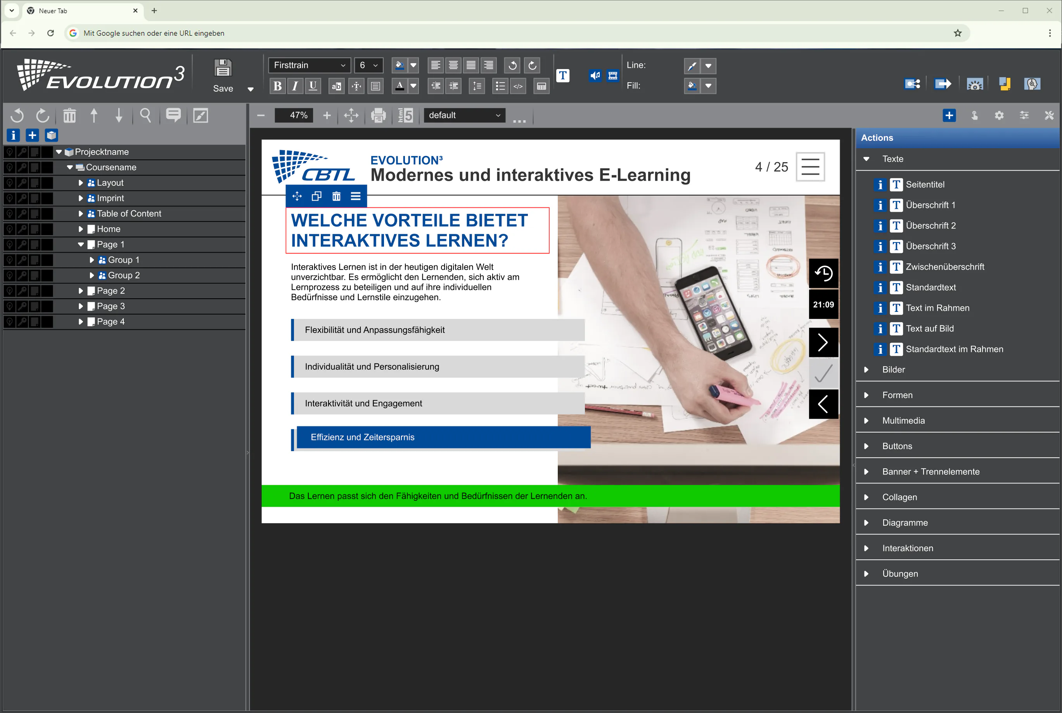Click the Line color pen swatch
The width and height of the screenshot is (1062, 713).
692,66
